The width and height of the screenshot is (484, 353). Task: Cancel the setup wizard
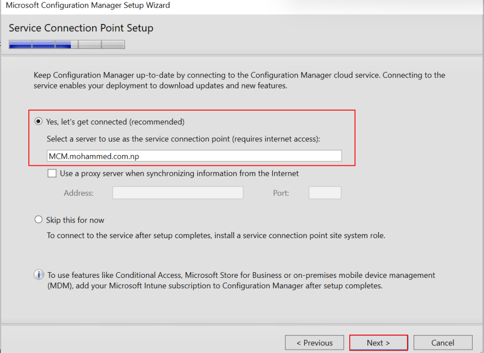pyautogui.click(x=443, y=343)
